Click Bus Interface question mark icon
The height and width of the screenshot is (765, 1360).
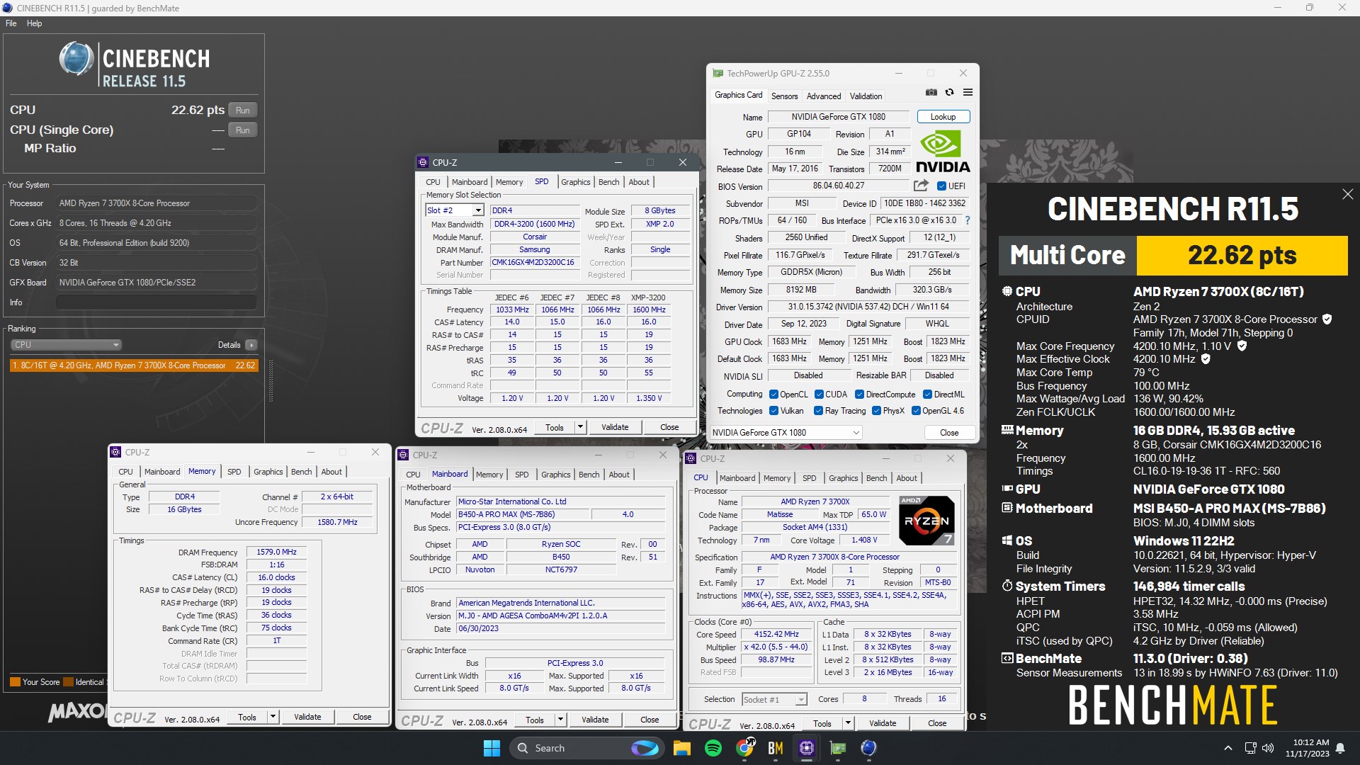968,220
